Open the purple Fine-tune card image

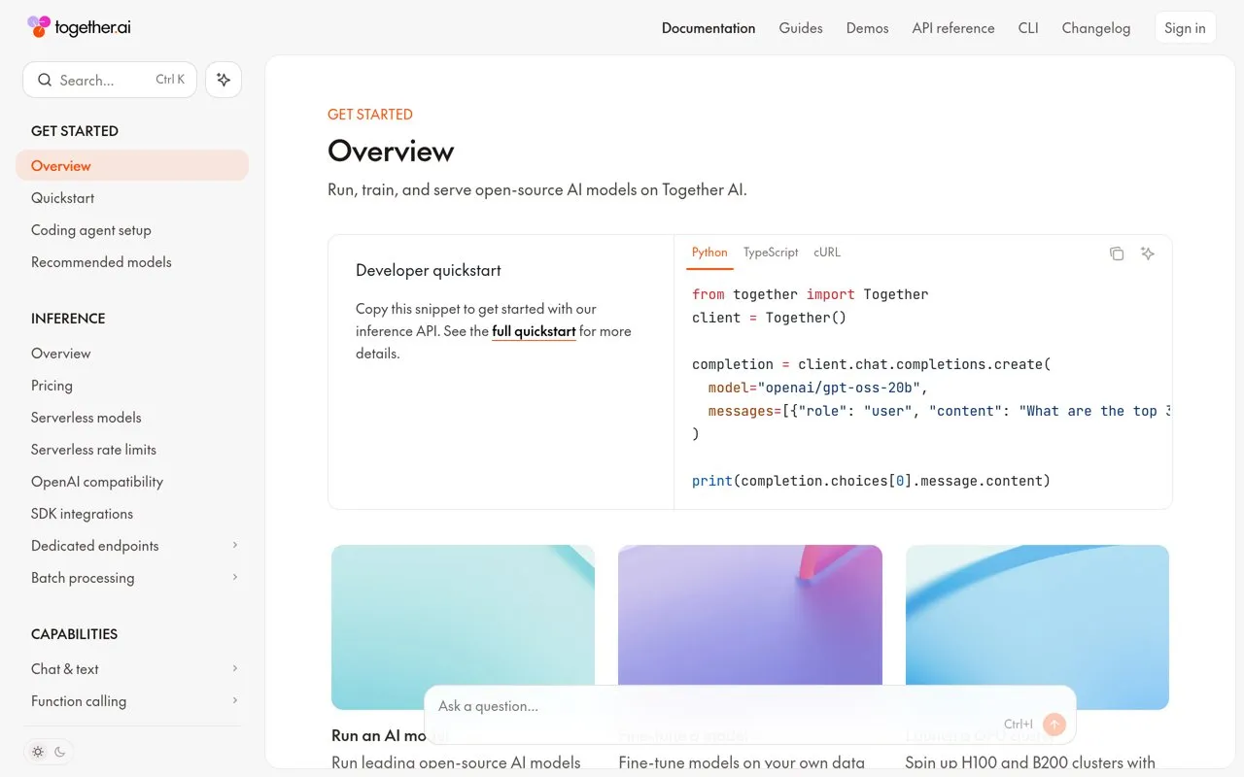[x=750, y=627]
